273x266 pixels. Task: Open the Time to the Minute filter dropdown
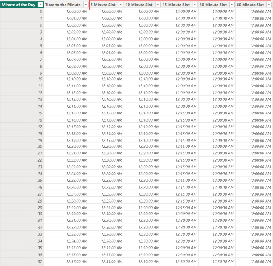pyautogui.click(x=85, y=4)
